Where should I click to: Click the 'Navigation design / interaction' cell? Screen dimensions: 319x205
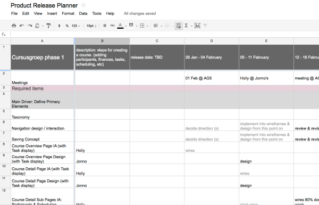pos(43,125)
